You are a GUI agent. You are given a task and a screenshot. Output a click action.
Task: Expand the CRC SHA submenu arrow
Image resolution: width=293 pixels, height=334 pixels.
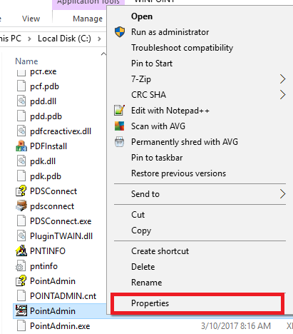[282, 95]
